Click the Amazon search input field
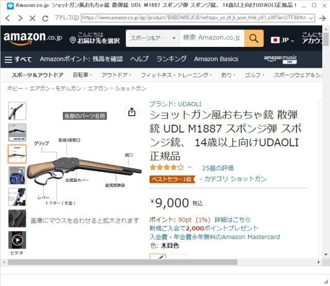 click(212, 38)
